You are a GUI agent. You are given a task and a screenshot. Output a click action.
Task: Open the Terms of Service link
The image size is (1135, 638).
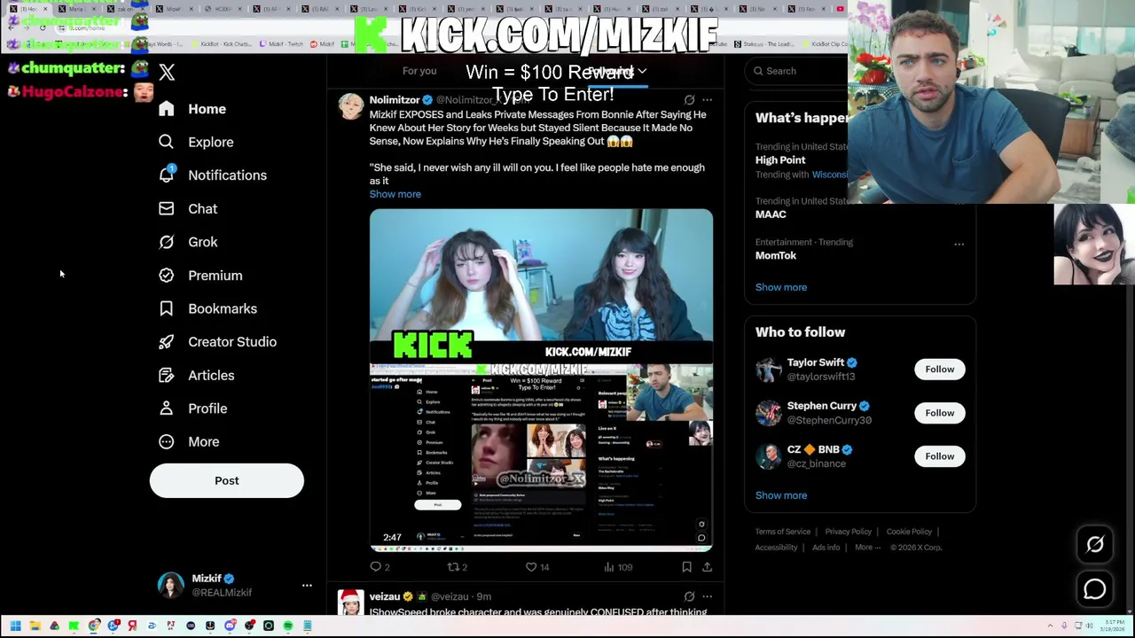point(783,532)
